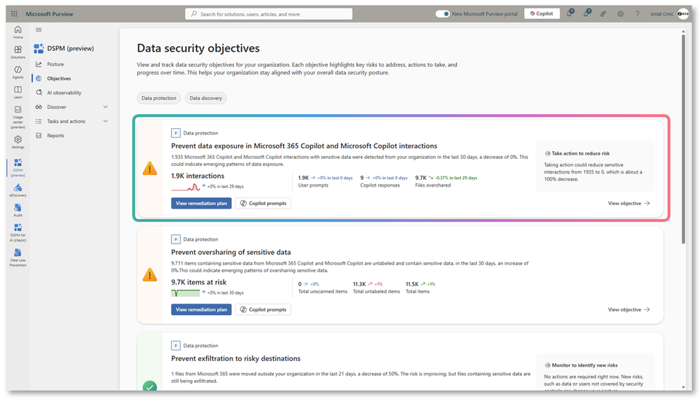Open View objective link for oversharing card
700x401 pixels.
point(629,309)
